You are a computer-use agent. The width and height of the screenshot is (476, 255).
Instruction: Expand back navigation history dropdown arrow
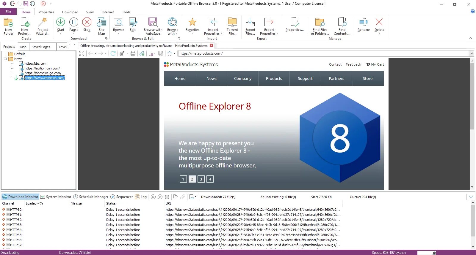coord(95,53)
